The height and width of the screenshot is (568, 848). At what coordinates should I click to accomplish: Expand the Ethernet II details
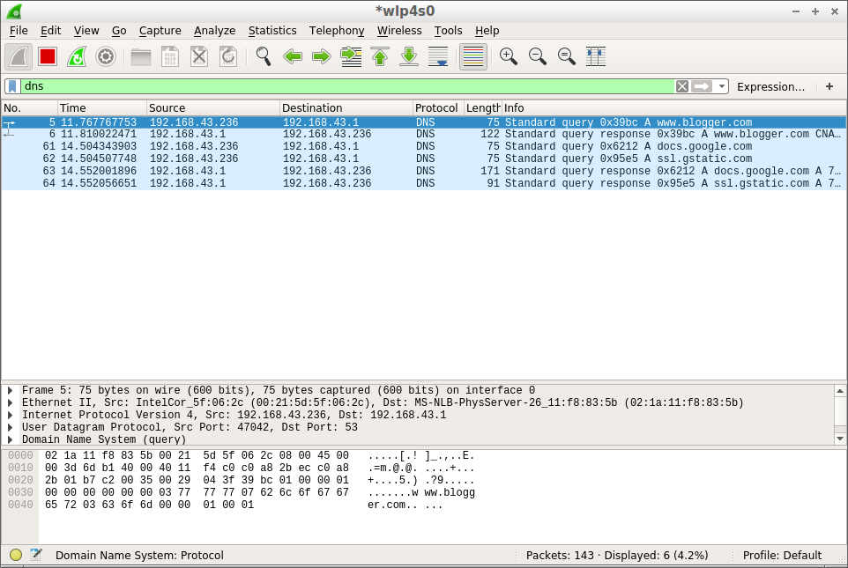pos(10,402)
